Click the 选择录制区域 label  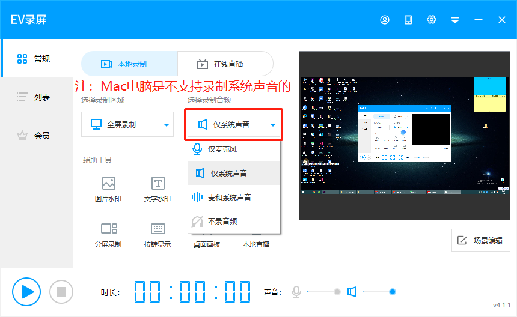tap(103, 100)
